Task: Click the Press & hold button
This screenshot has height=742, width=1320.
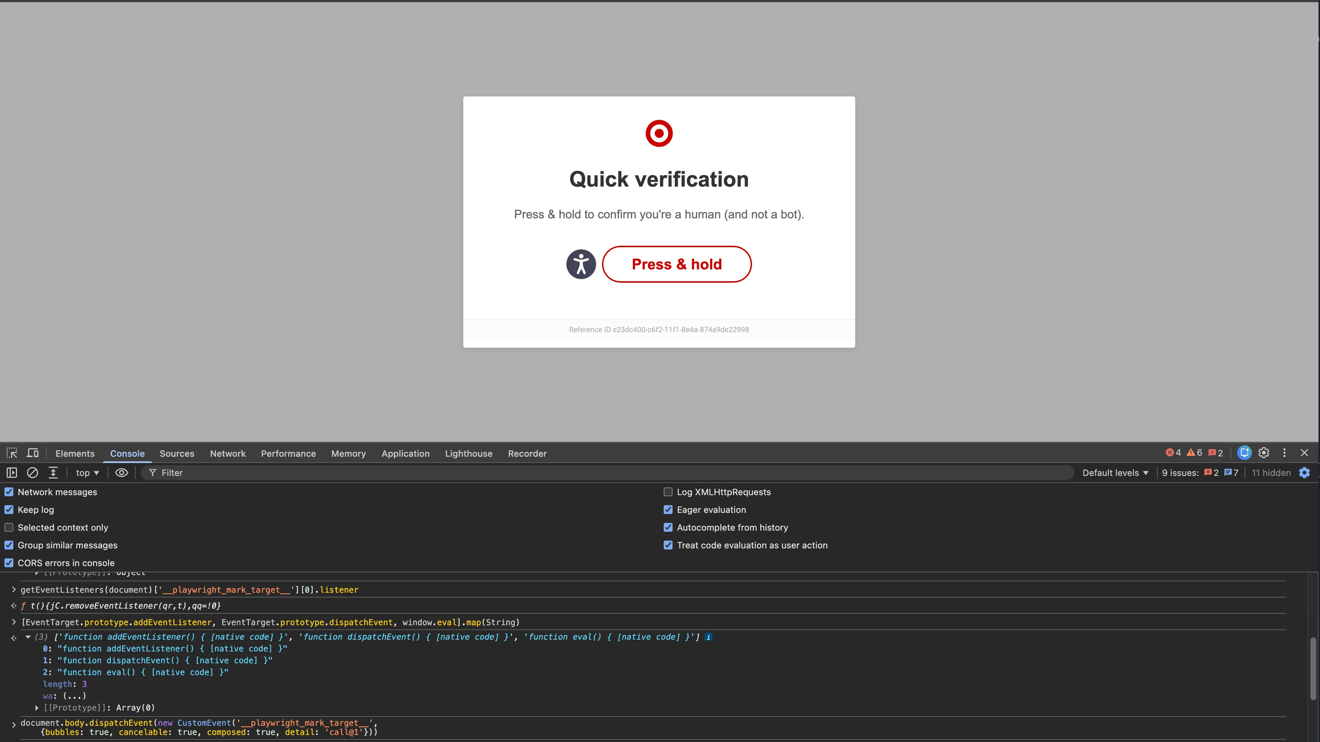Action: (676, 264)
